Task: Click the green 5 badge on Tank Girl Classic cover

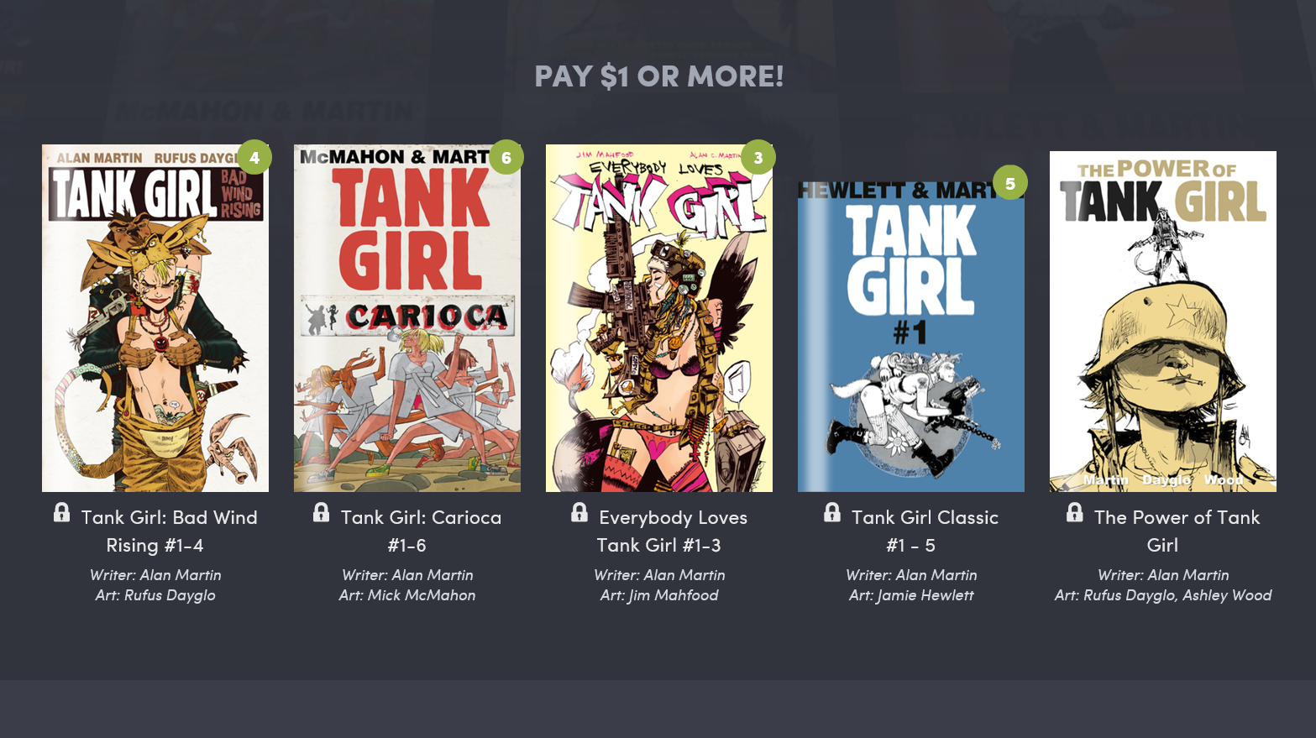Action: point(1010,182)
